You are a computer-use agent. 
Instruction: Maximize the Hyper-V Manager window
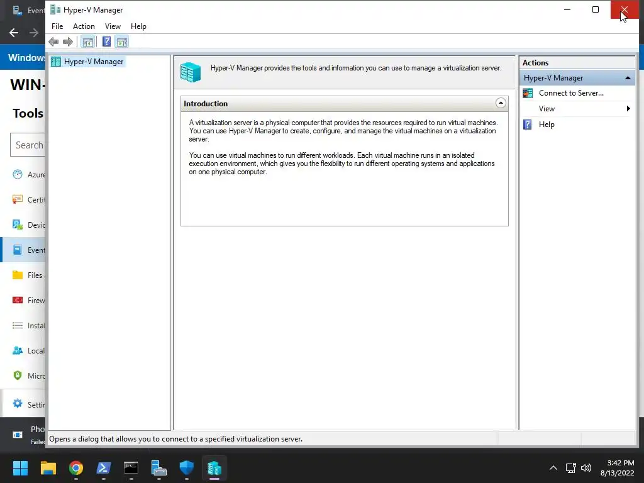pyautogui.click(x=595, y=9)
